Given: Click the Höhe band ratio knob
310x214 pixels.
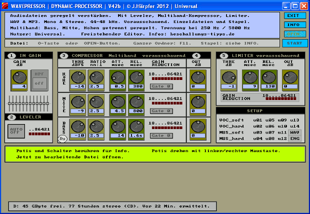Looking at the screenshot, I should pos(96,77).
